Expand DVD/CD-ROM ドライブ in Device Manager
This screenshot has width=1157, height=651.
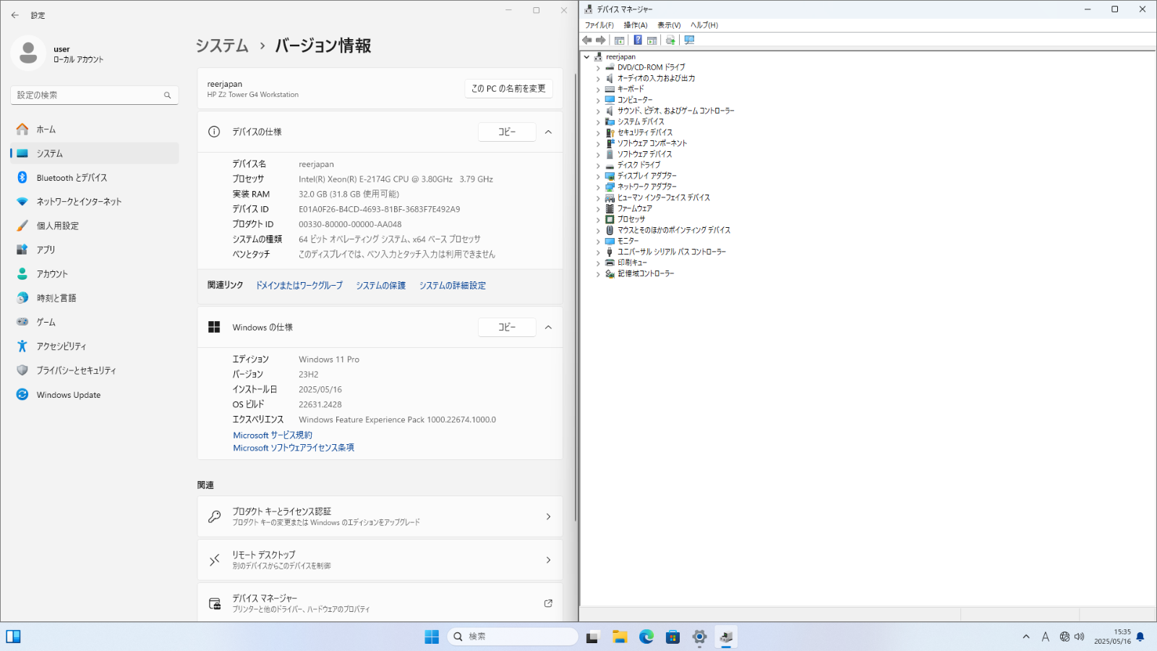[598, 68]
